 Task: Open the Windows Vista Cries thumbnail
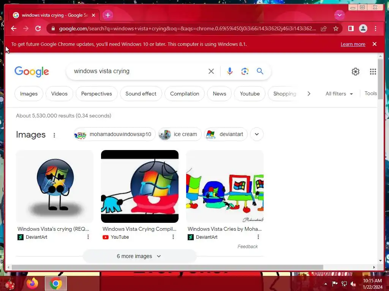click(225, 186)
